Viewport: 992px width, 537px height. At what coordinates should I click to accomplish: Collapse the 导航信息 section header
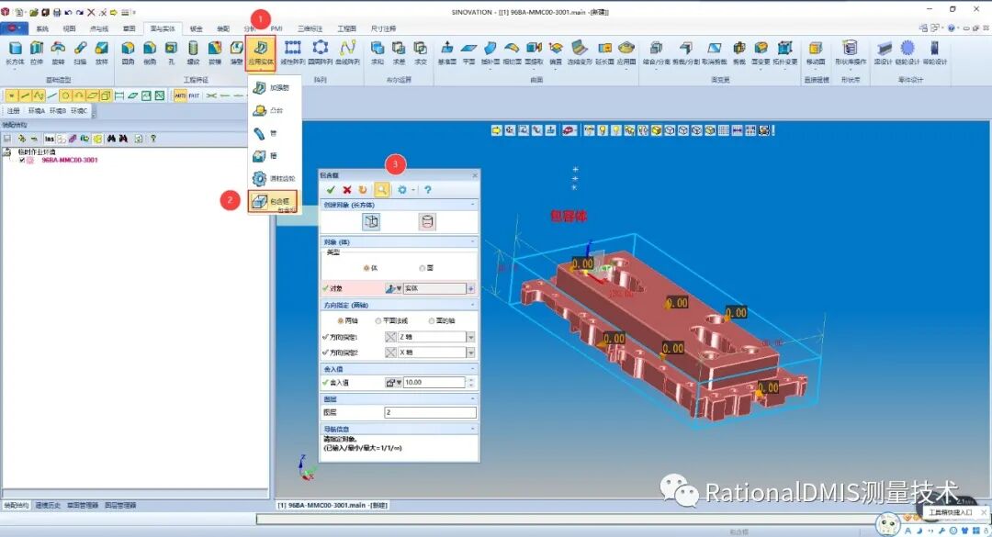point(400,429)
